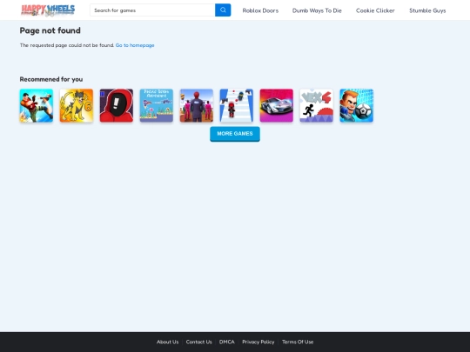Open the pixel airplane adventure game thumbnail
The height and width of the screenshot is (352, 470).
tap(157, 105)
